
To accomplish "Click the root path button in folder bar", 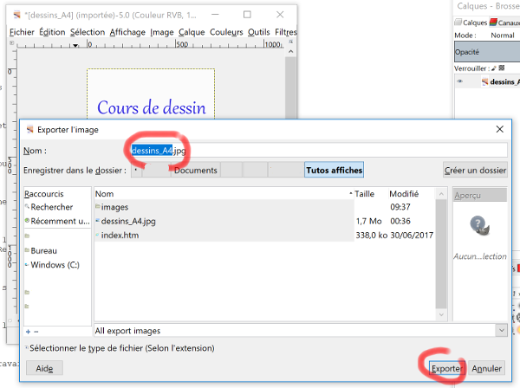I will coord(136,171).
